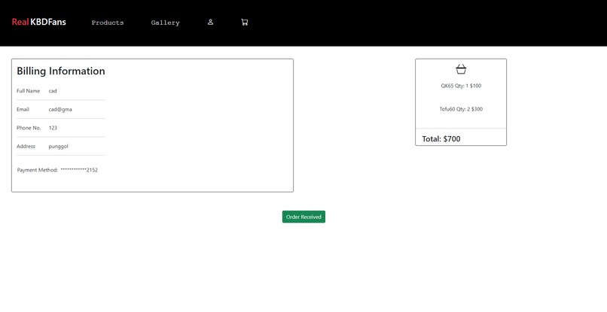Click the address value 'punggol'

point(59,147)
